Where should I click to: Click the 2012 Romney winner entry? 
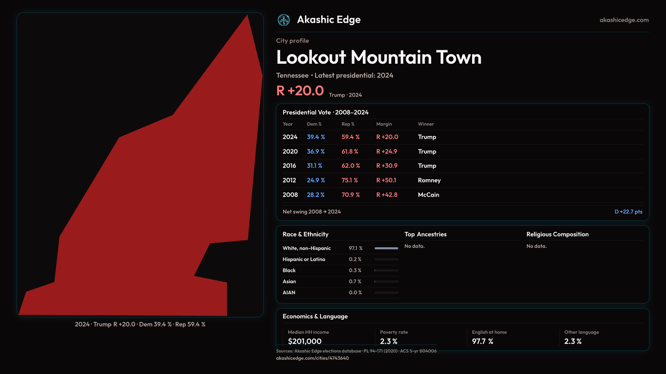(x=429, y=180)
